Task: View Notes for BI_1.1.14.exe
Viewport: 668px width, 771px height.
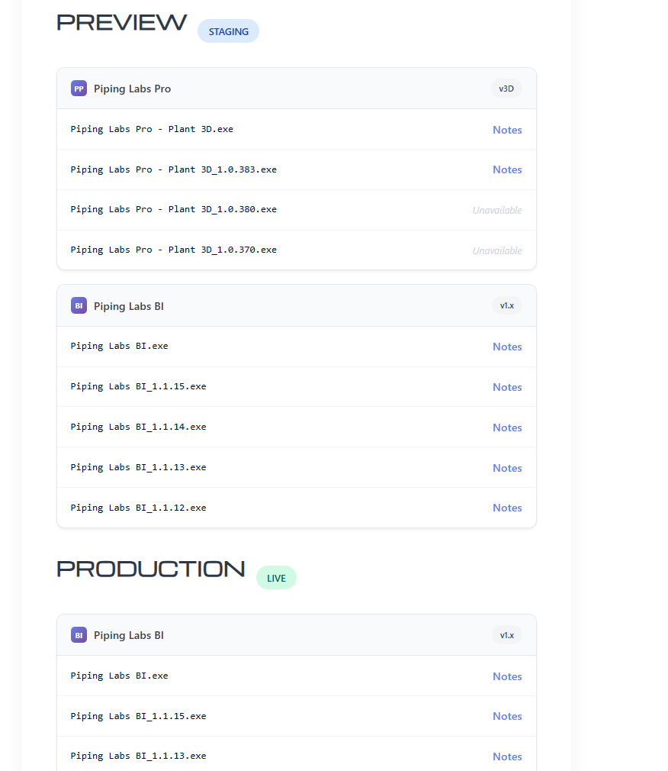Action: (507, 427)
